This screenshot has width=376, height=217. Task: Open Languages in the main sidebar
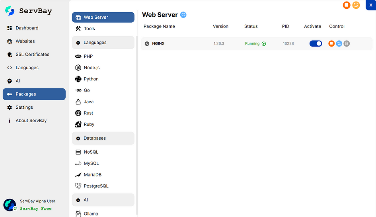coord(34,68)
